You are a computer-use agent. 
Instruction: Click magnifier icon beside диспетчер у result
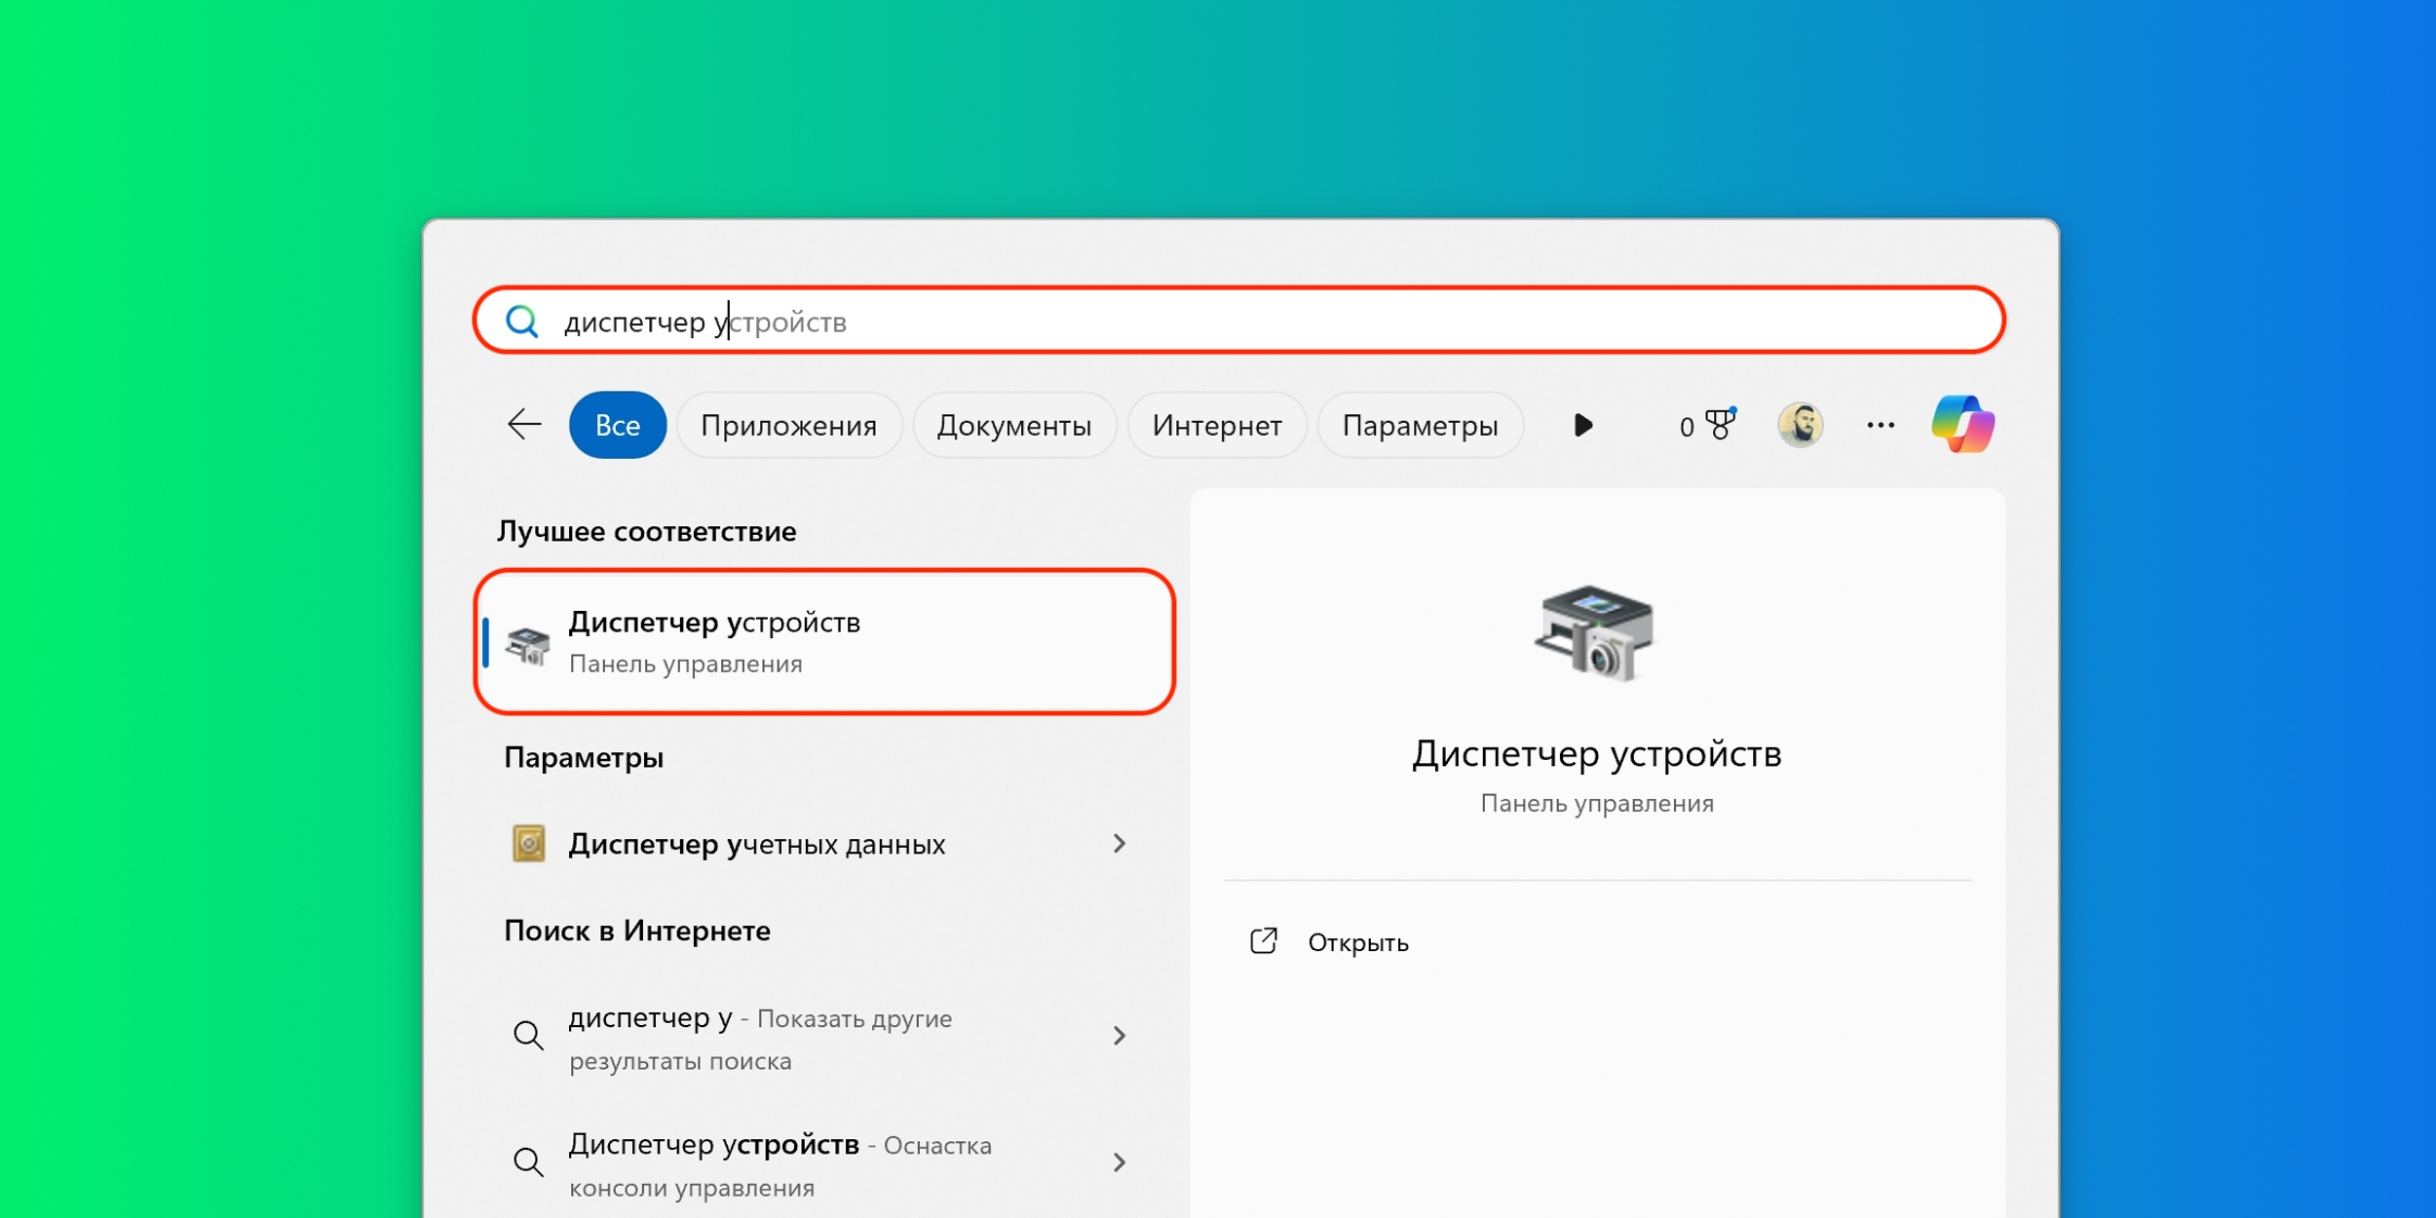528,1035
